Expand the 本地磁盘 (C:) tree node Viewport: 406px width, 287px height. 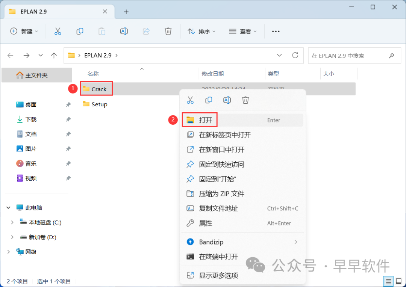[x=12, y=222]
